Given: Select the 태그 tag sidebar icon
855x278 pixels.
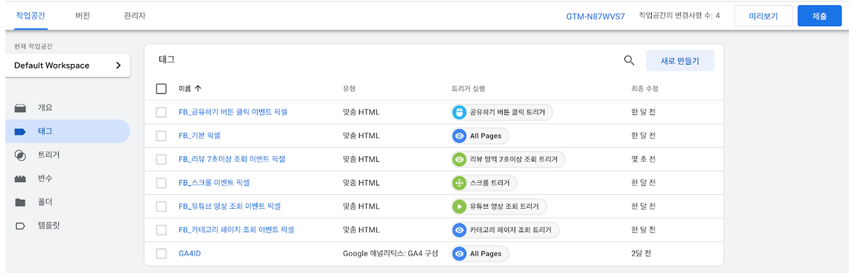Looking at the screenshot, I should point(20,131).
